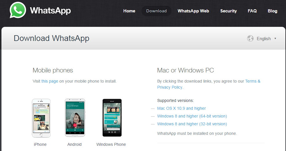Click the WhatsApp green phone logo
The height and width of the screenshot is (151, 286).
click(x=18, y=10)
